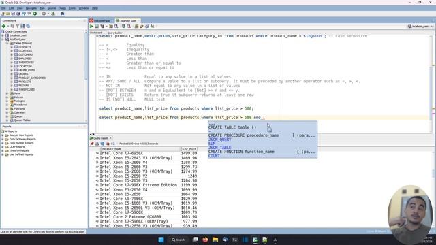Open File Explorer from the taskbar
This screenshot has width=436, height=245.
coord(215,240)
